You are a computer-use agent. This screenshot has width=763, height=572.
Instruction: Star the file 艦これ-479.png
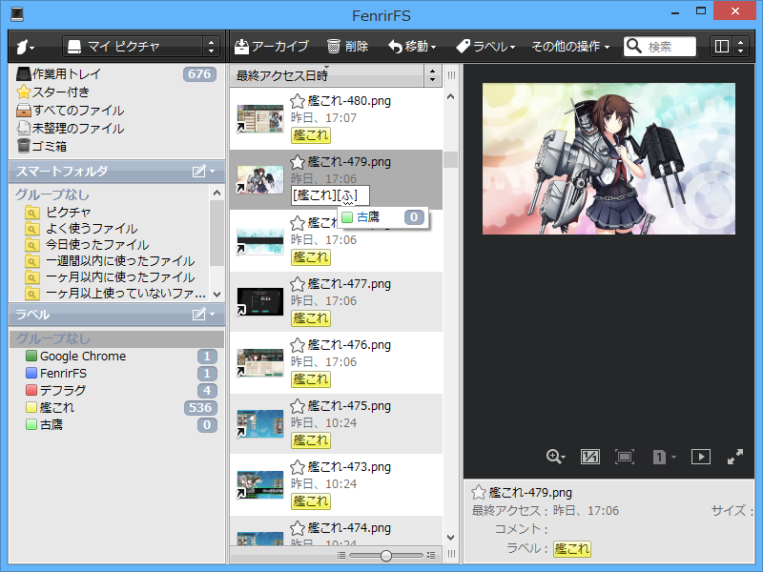pos(298,162)
